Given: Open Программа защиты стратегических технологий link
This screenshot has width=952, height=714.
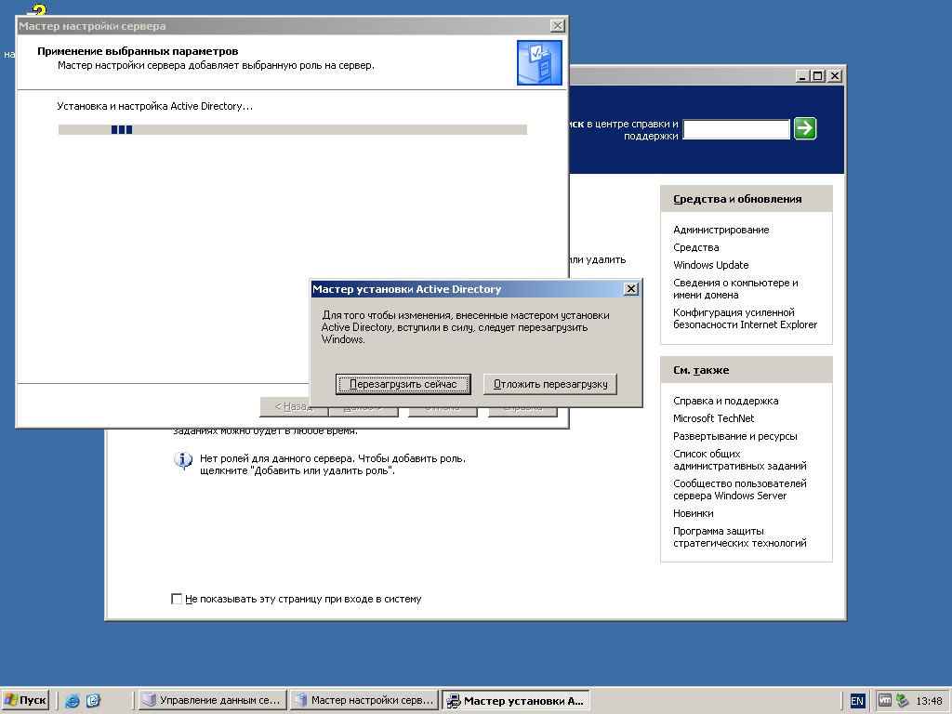Looking at the screenshot, I should pyautogui.click(x=739, y=536).
